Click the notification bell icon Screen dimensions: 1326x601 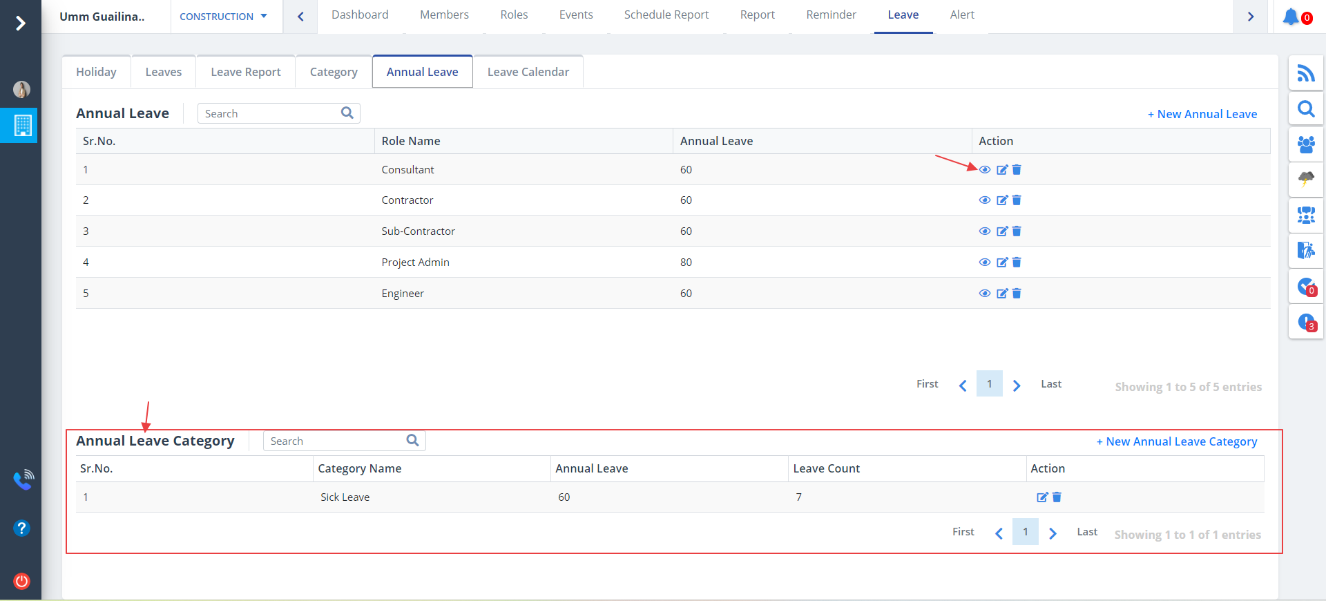pos(1291,17)
